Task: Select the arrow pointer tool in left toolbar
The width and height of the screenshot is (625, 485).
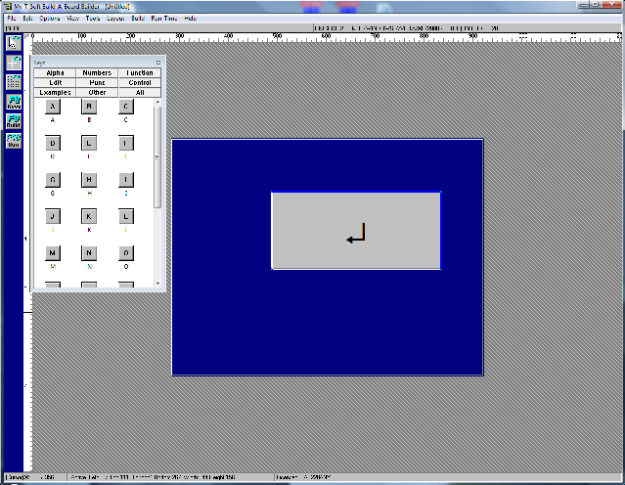Action: 14,43
